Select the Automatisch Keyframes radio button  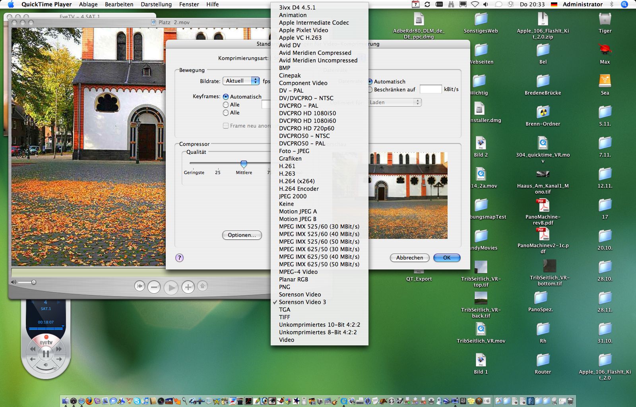tap(226, 97)
